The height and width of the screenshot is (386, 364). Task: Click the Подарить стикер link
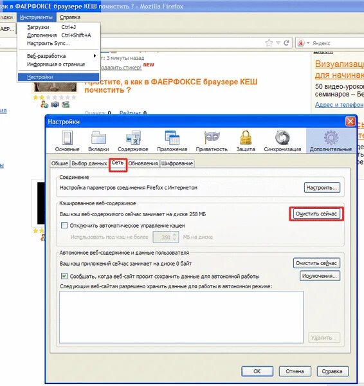(x=121, y=68)
